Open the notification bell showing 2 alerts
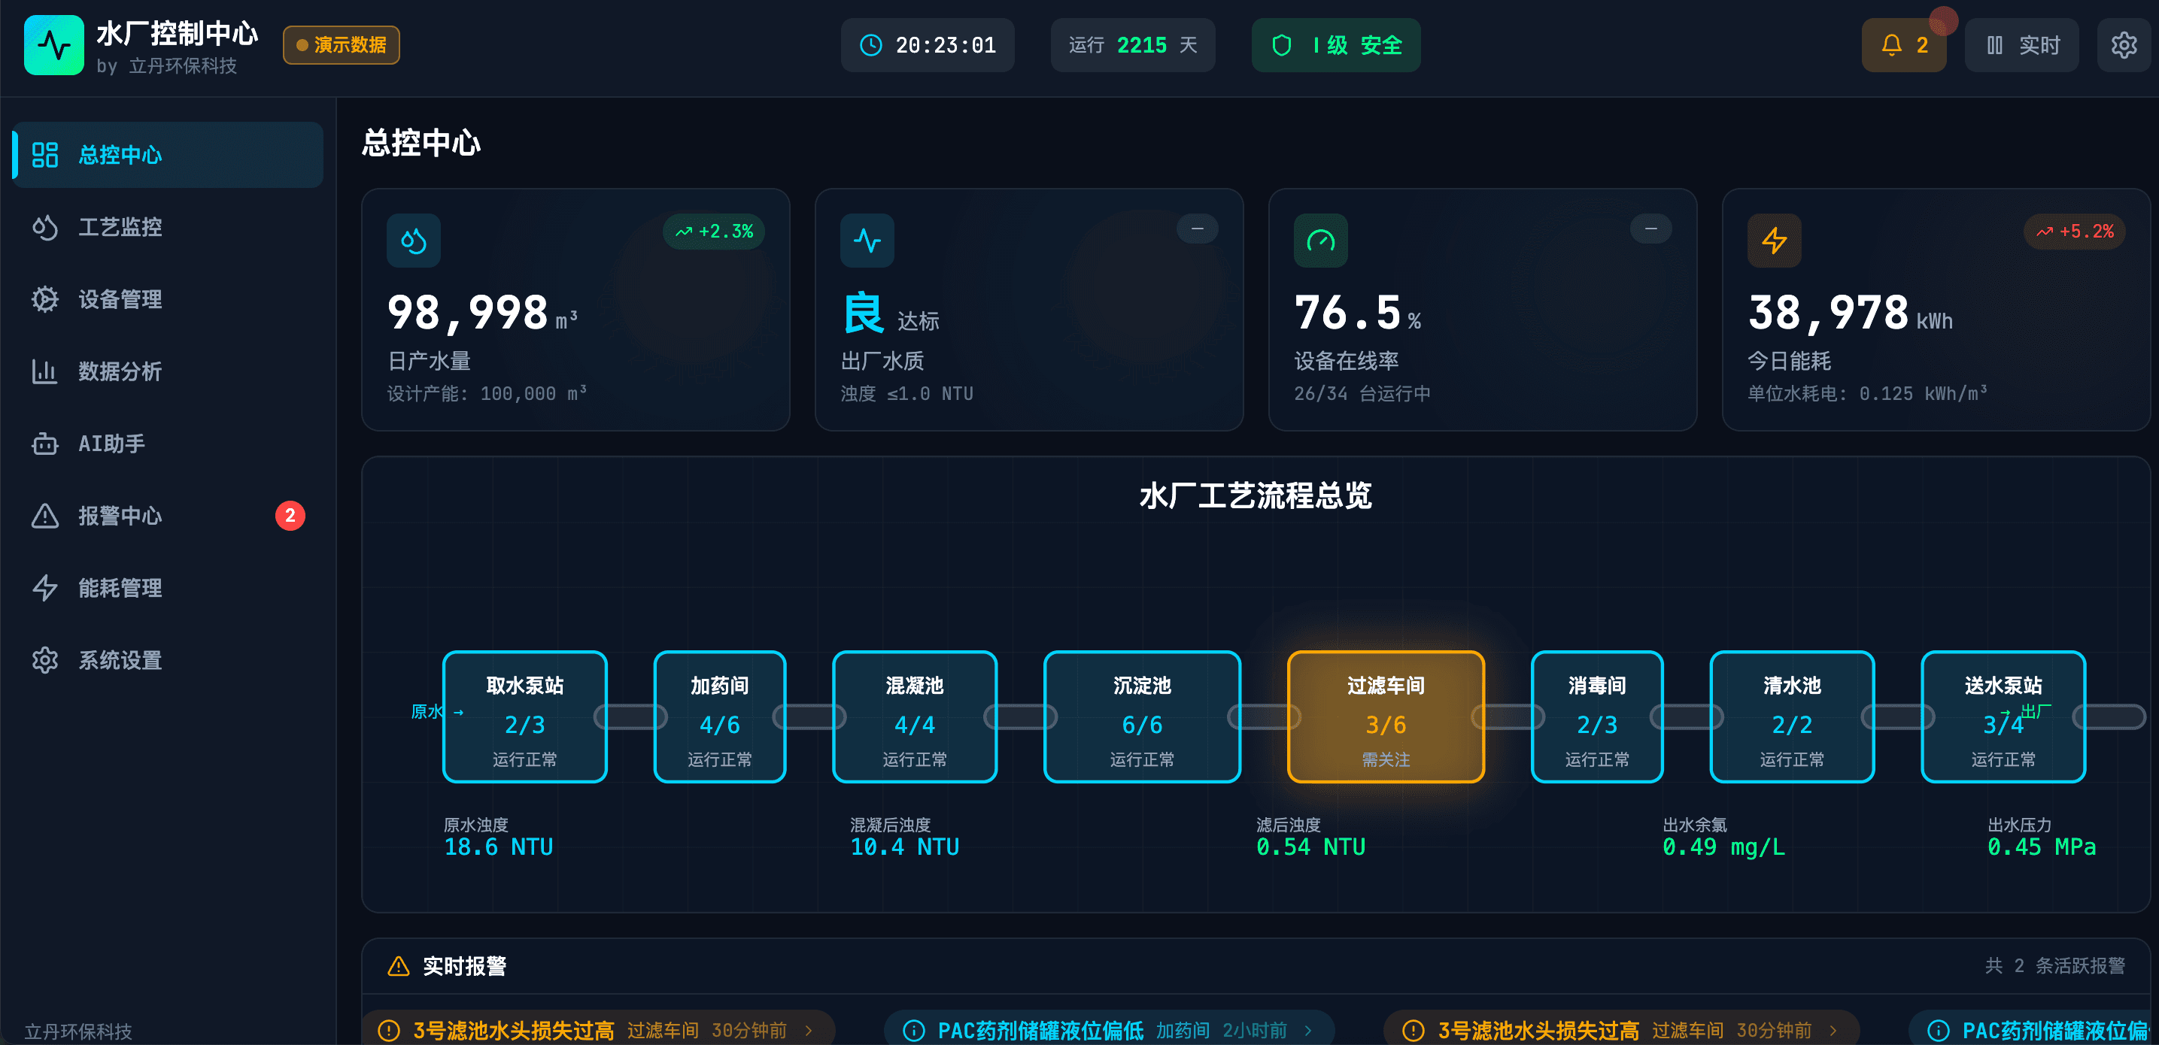Image resolution: width=2159 pixels, height=1045 pixels. tap(1903, 45)
